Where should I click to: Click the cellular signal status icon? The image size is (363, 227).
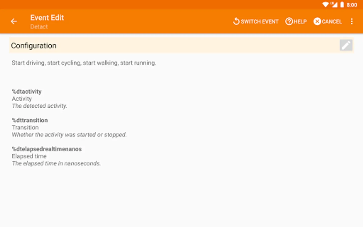(334, 5)
